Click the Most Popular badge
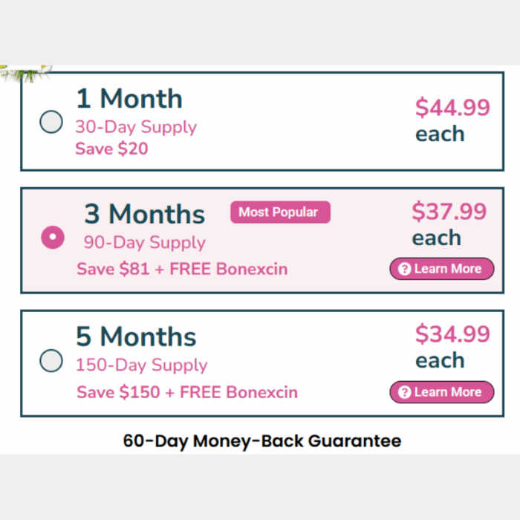The height and width of the screenshot is (520, 520). [280, 212]
